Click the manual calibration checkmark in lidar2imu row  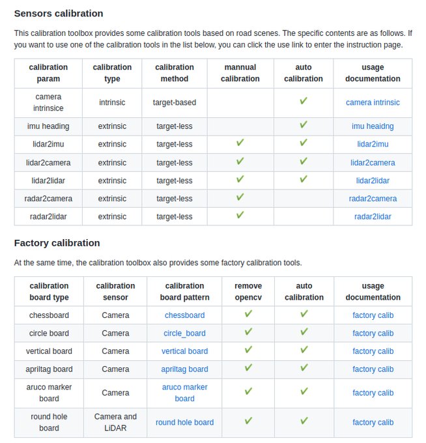240,143
